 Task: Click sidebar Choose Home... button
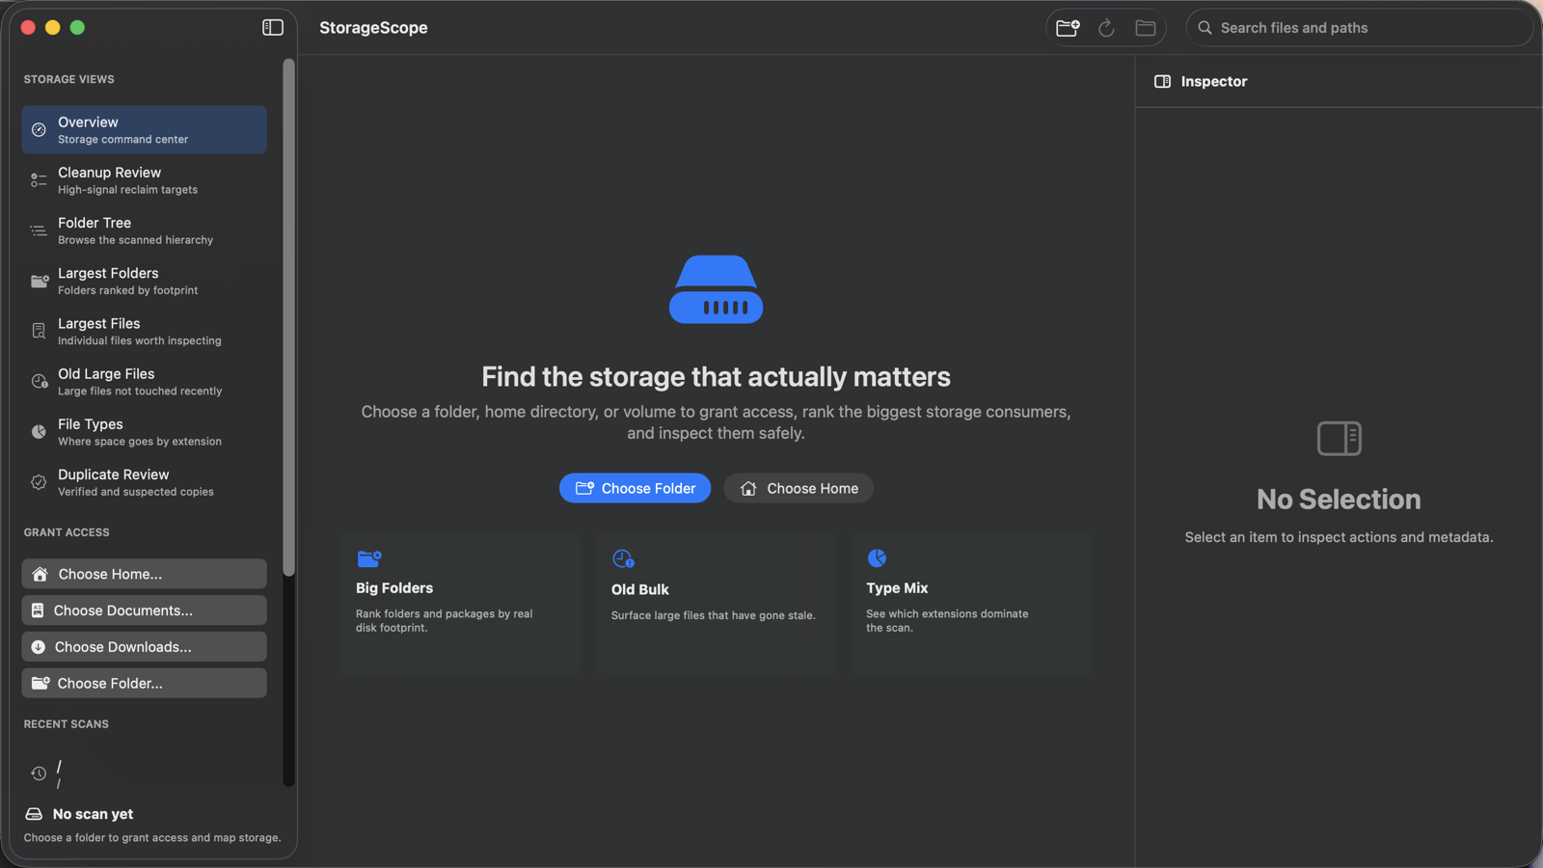coord(145,574)
